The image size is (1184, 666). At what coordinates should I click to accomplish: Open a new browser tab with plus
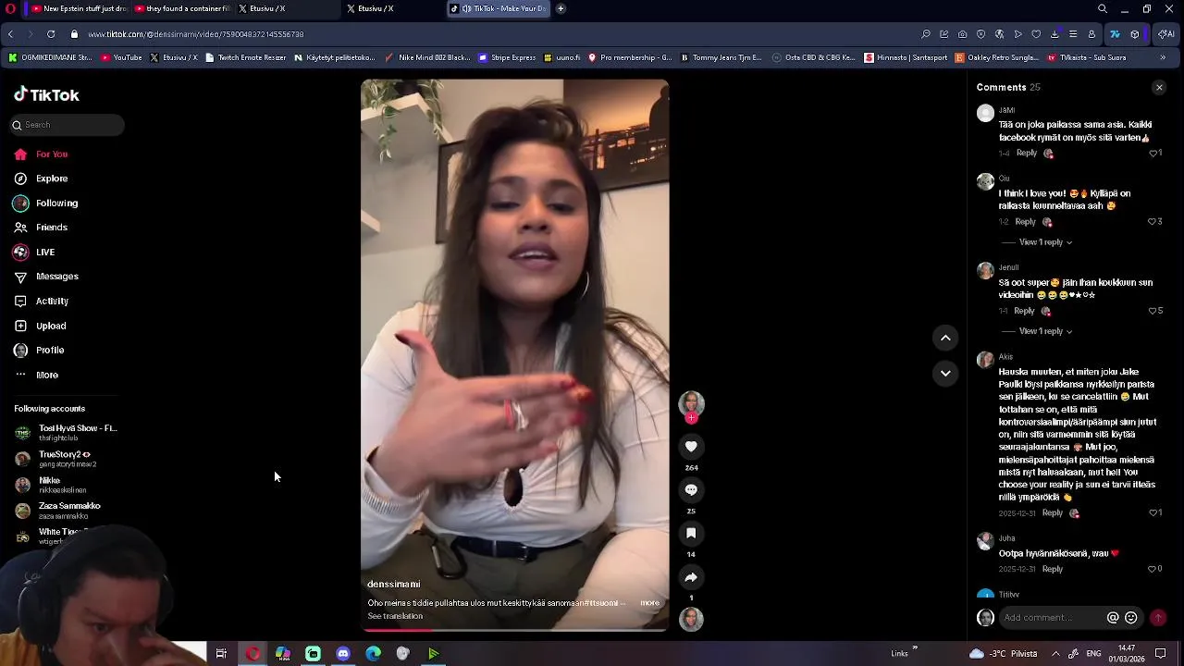(x=561, y=8)
